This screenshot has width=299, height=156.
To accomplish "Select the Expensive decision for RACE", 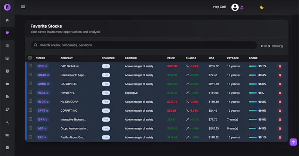I will coord(131,93).
